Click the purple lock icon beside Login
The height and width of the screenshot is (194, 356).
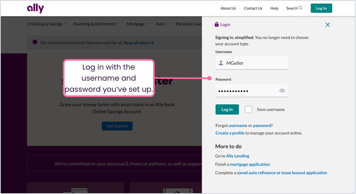coord(217,24)
